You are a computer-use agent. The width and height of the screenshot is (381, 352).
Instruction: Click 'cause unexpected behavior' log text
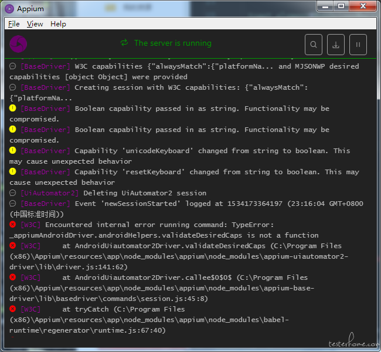coord(62,182)
